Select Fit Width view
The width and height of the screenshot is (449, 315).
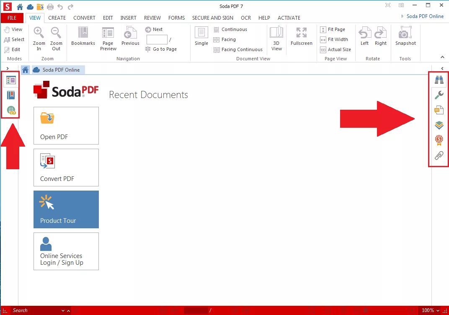(x=334, y=39)
